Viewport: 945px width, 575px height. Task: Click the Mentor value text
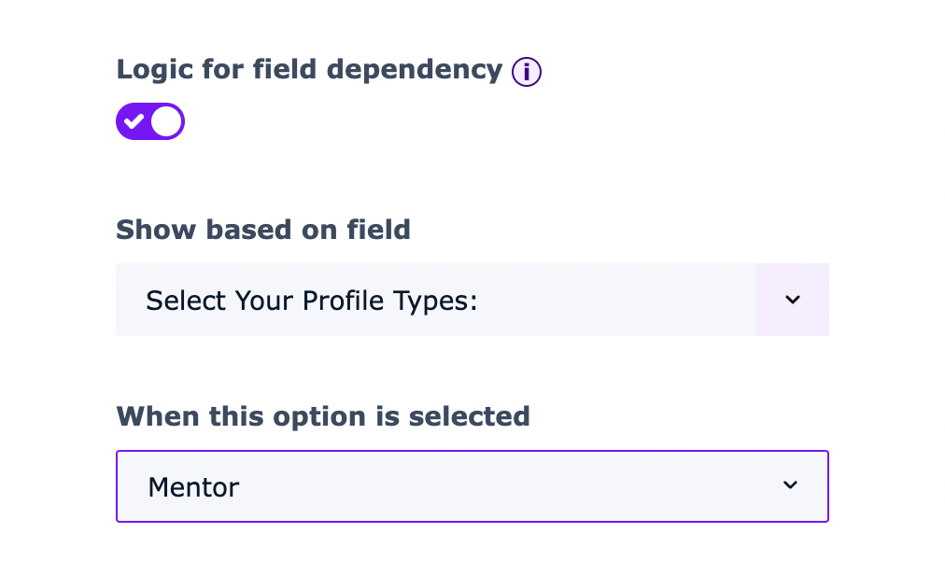(x=193, y=487)
